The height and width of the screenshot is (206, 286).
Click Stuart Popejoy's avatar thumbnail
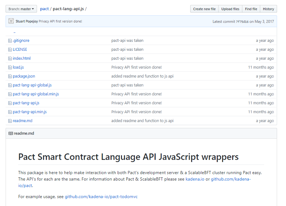[11, 21]
